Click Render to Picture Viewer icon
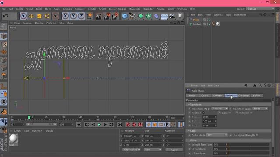 coord(107,16)
